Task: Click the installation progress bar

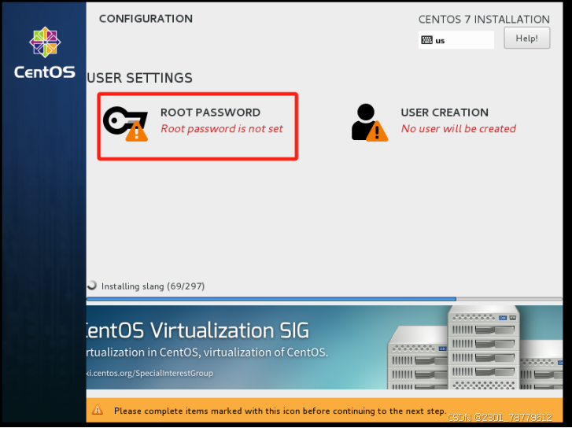Action: click(324, 299)
